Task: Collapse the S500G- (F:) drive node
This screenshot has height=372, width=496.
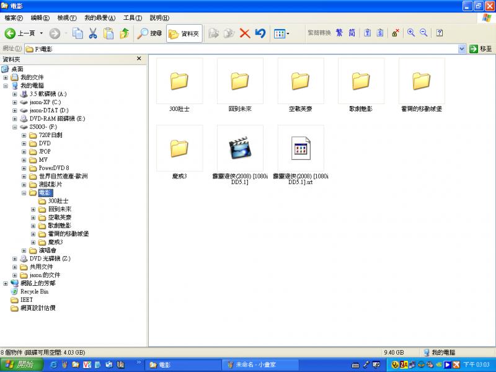Action: coord(14,127)
